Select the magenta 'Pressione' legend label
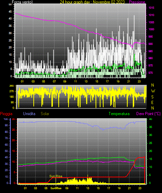This screenshot has height=193, width=162. click(137, 2)
